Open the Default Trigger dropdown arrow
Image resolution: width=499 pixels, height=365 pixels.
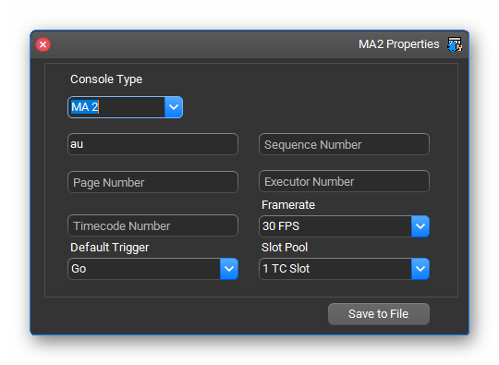point(229,269)
